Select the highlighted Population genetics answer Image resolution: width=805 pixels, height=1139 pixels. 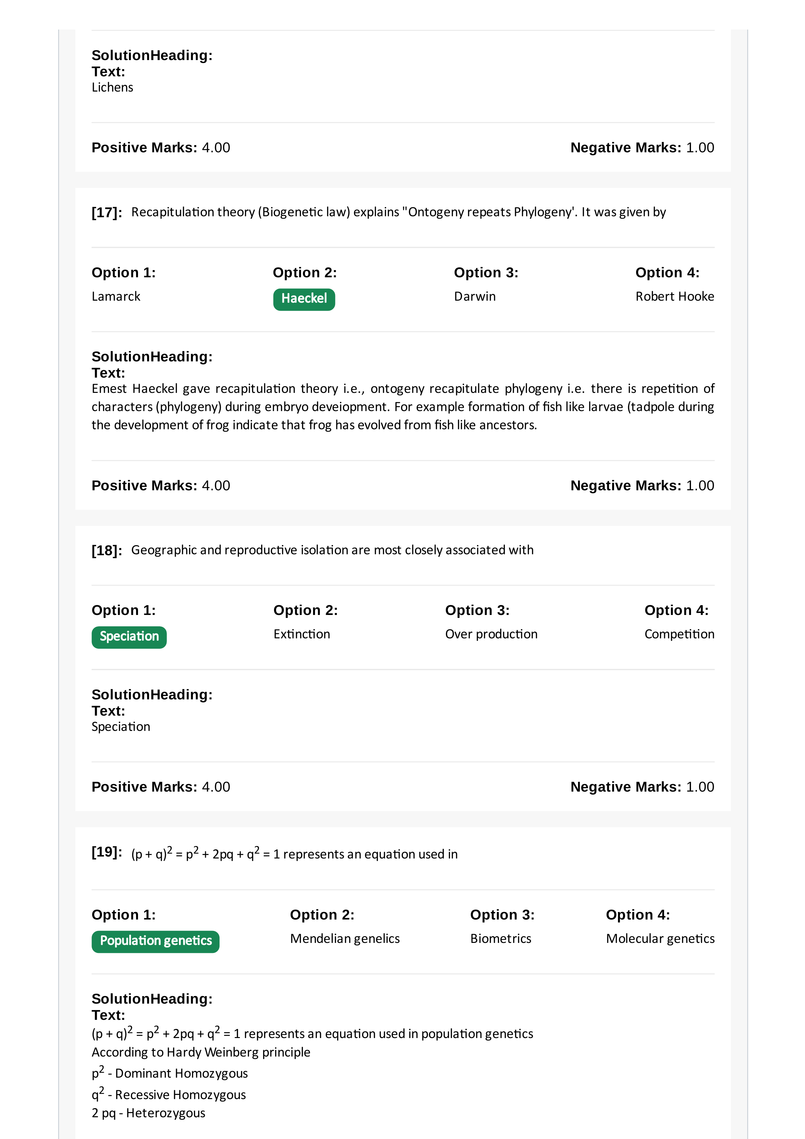pos(156,942)
